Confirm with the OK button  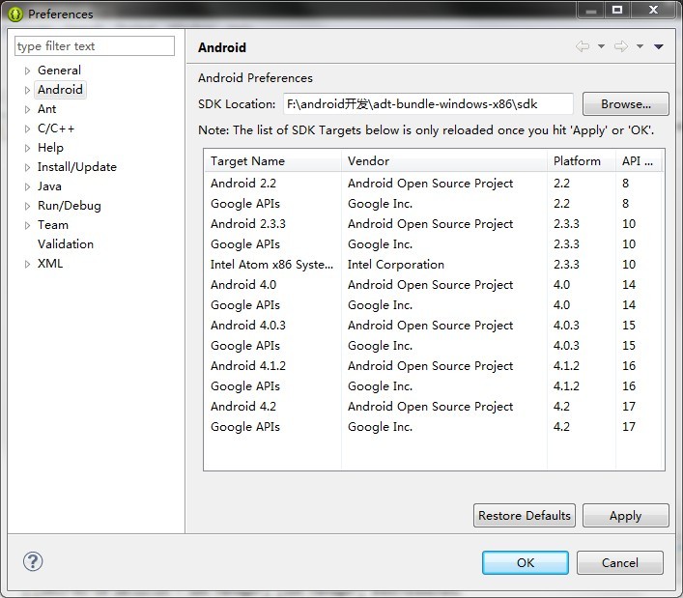526,562
